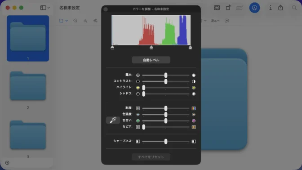Select page 3 folder thumbnail

click(28, 135)
